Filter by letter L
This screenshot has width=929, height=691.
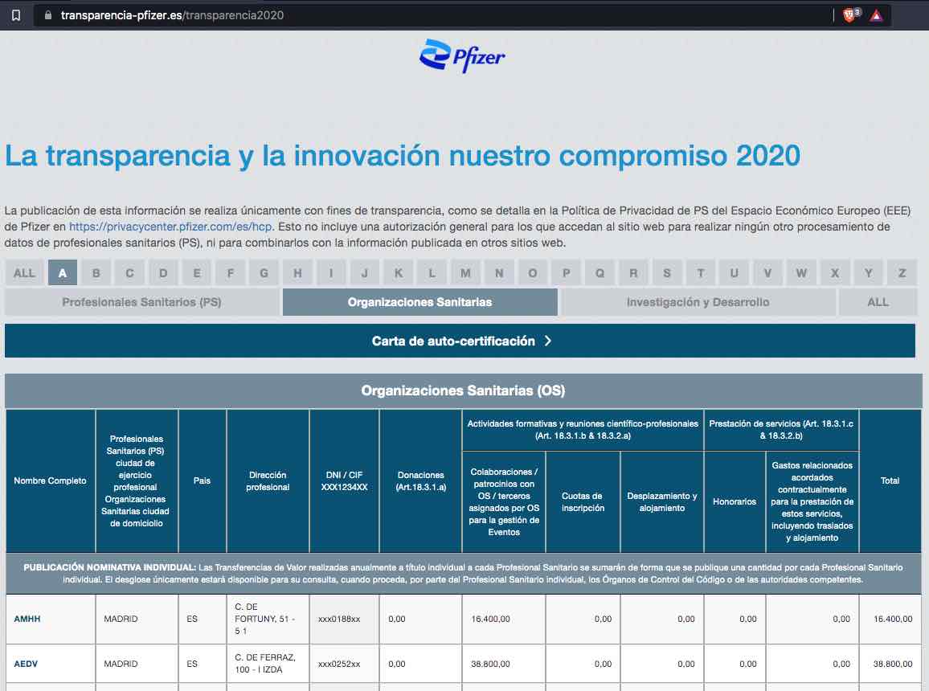(x=432, y=273)
